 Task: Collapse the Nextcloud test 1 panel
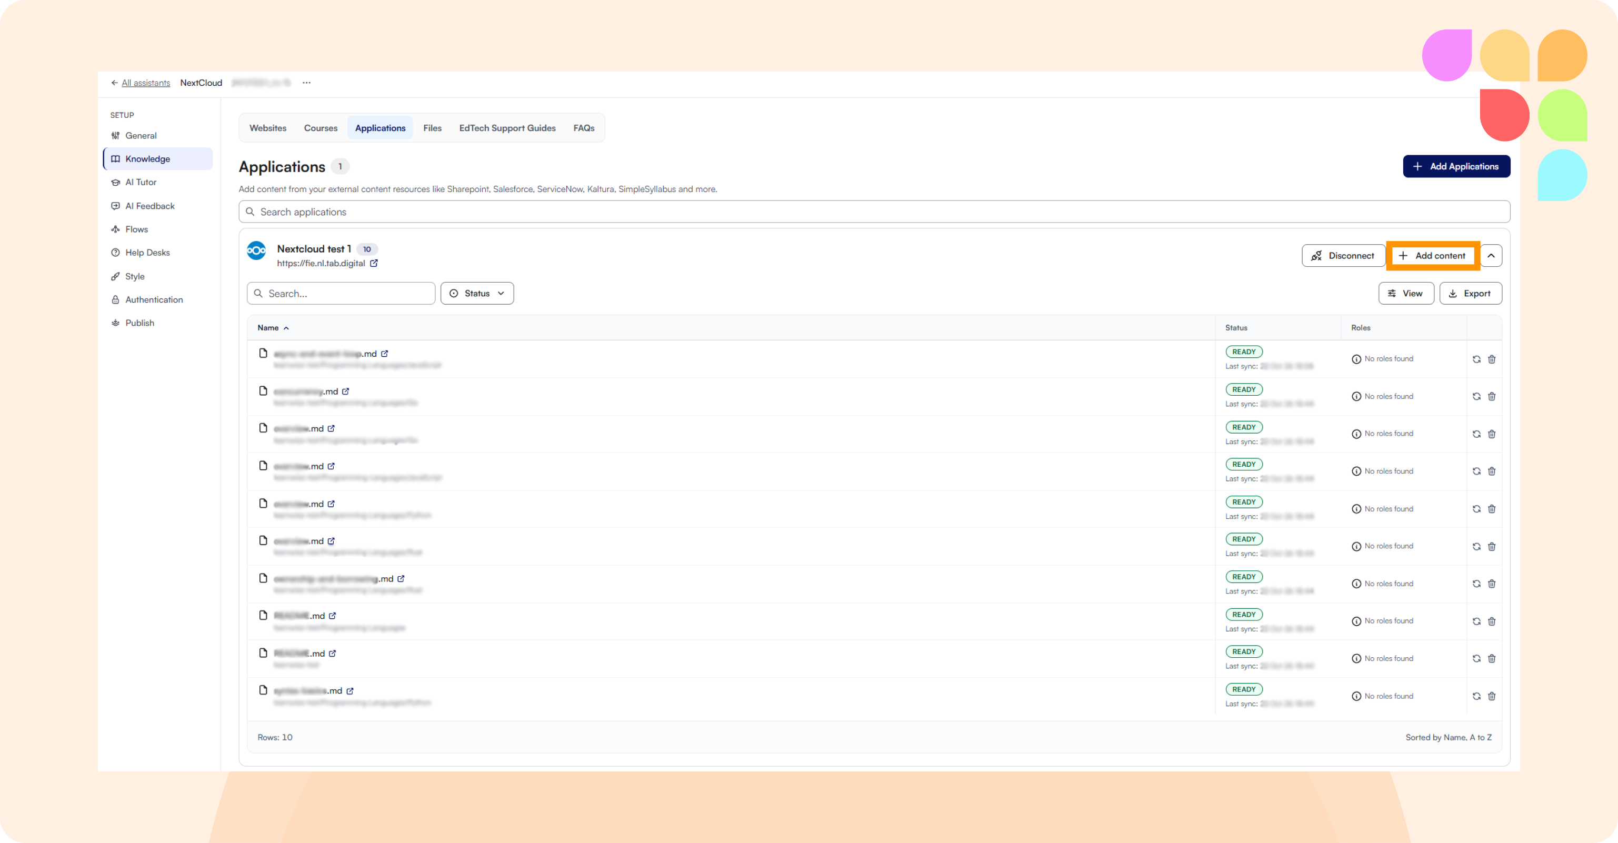[x=1491, y=256]
